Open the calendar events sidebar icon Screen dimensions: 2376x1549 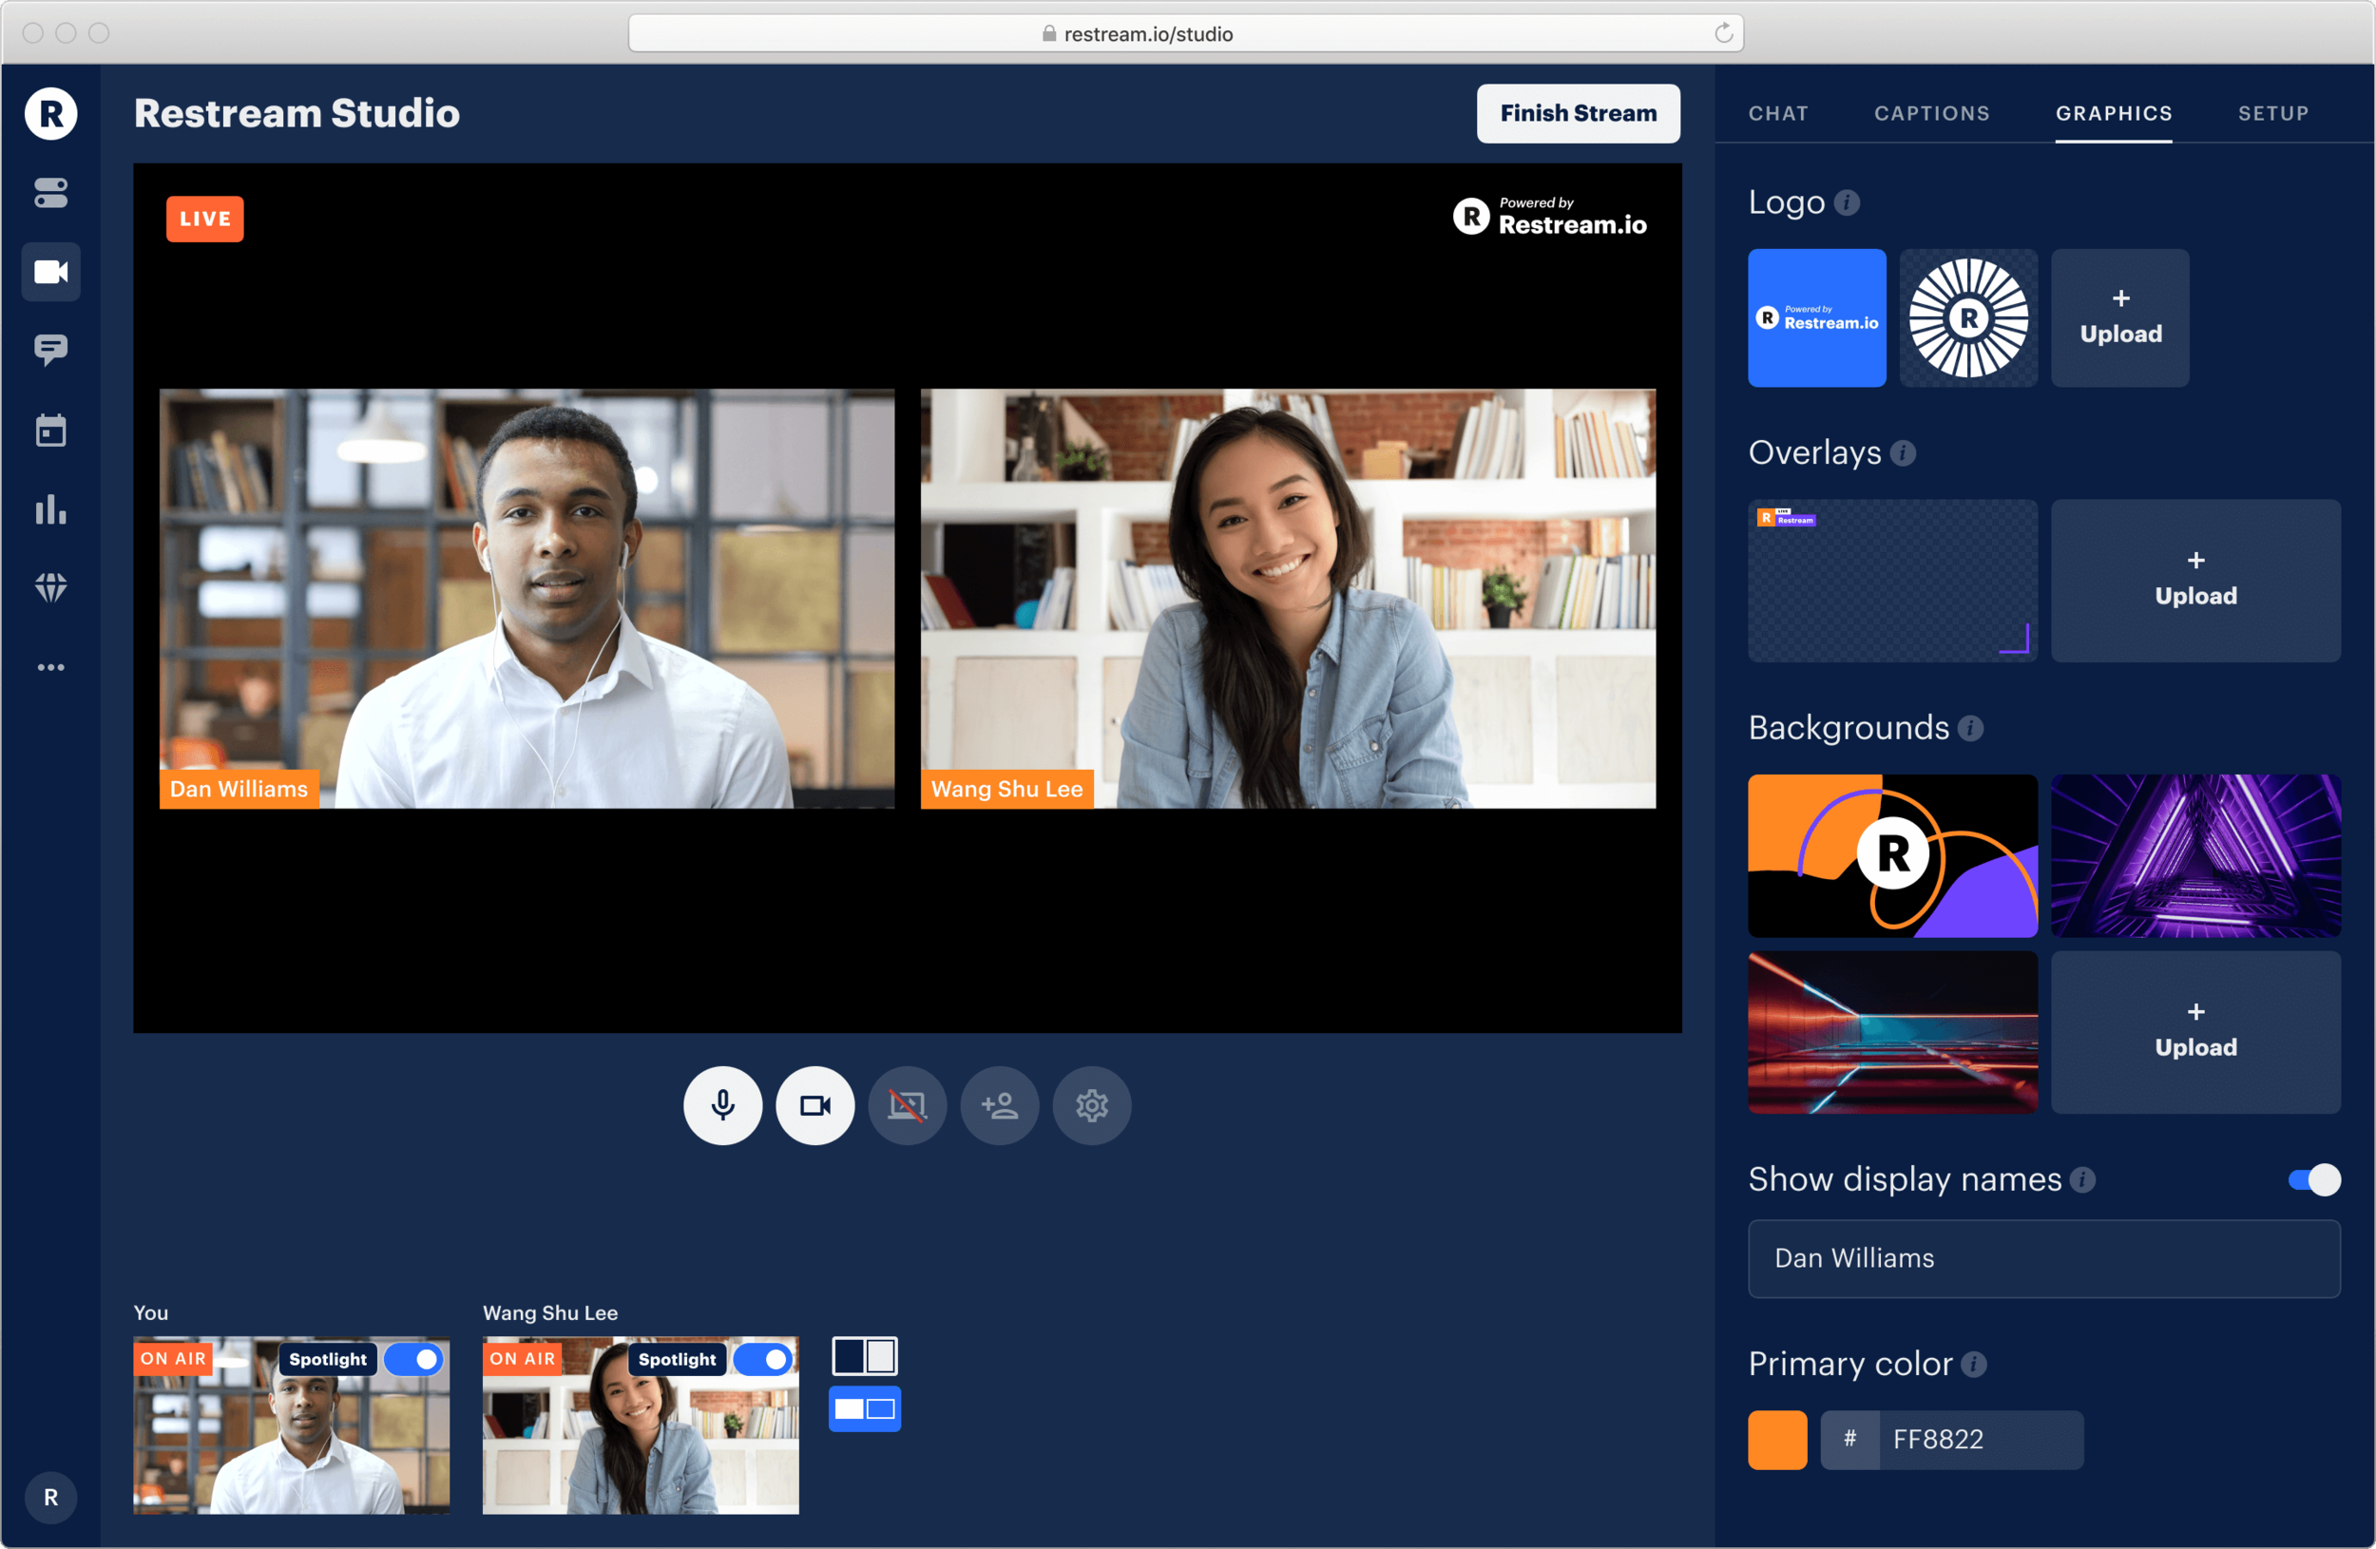51,430
